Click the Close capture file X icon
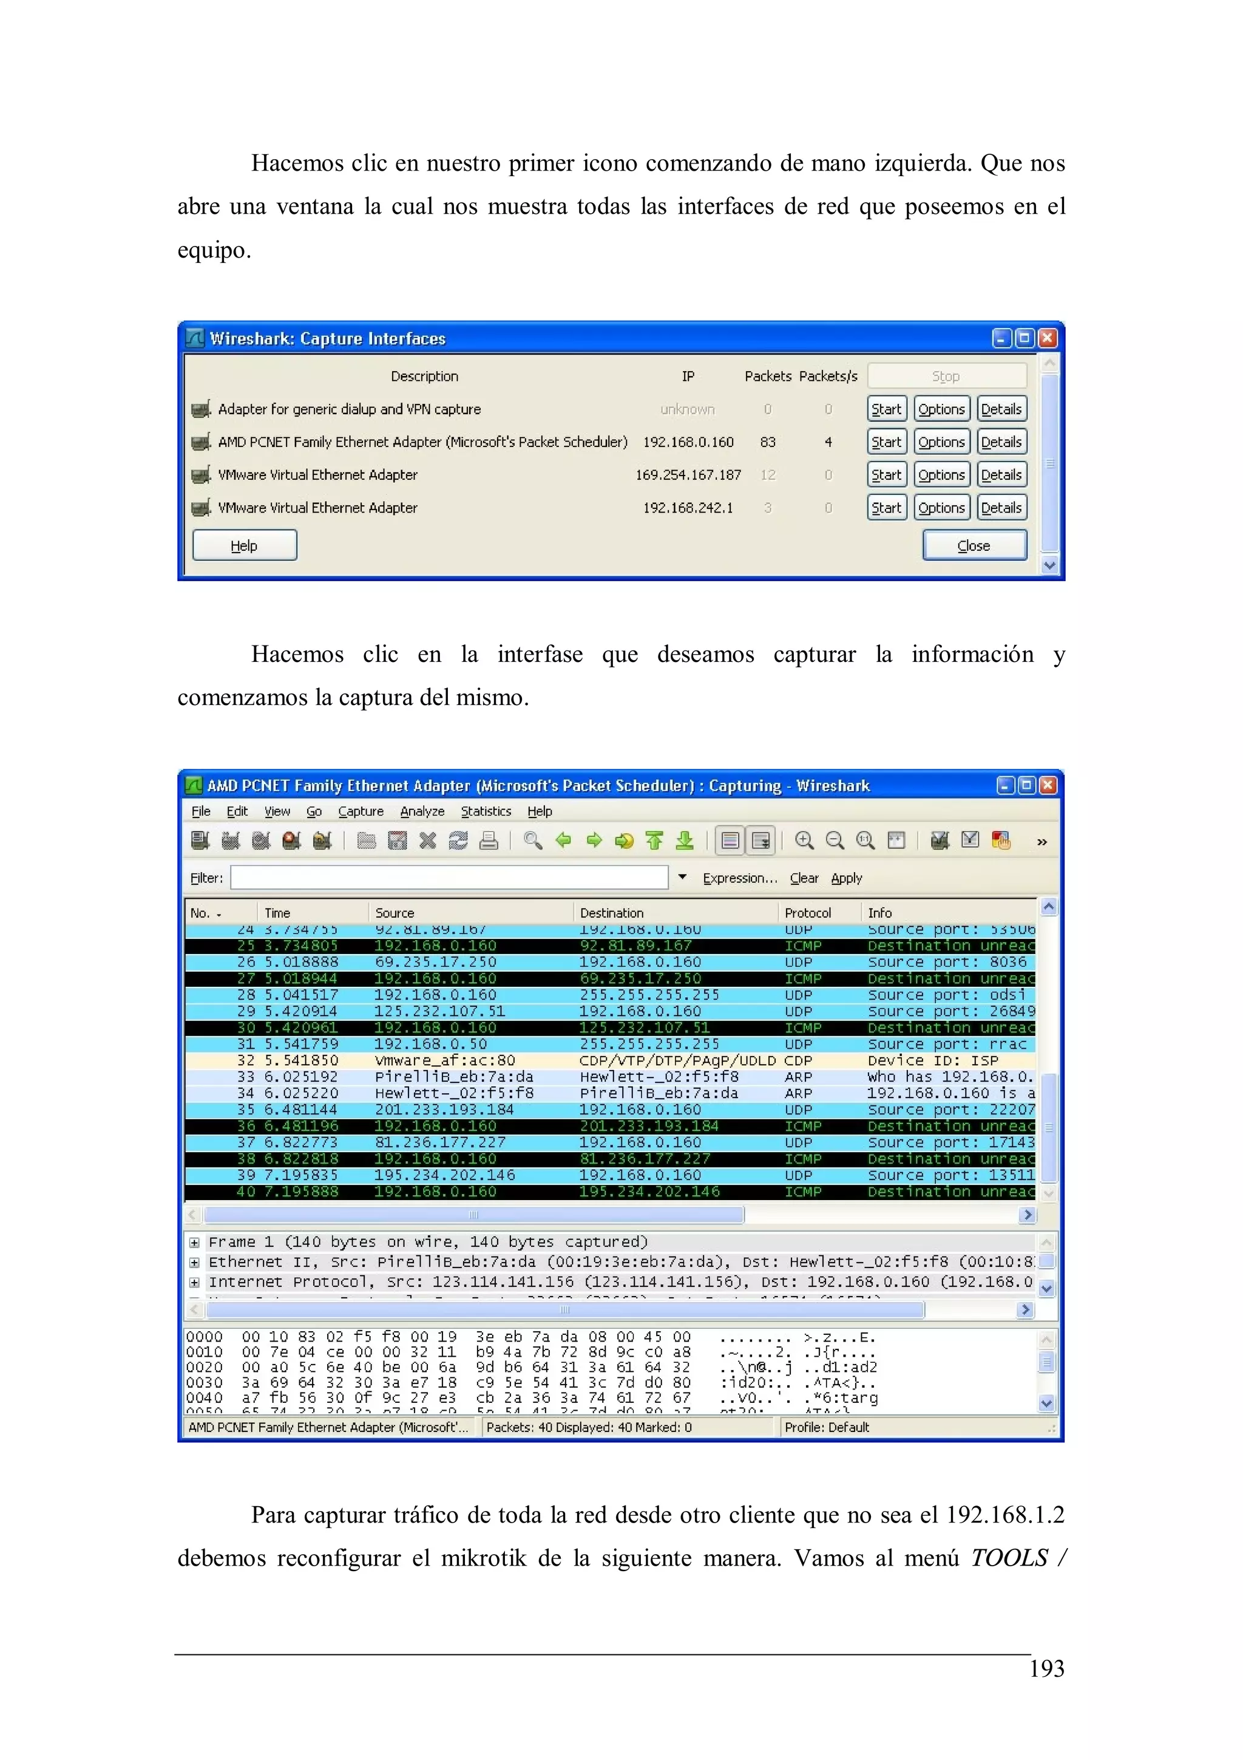Screen dimensions: 1243x1760 coord(427,840)
